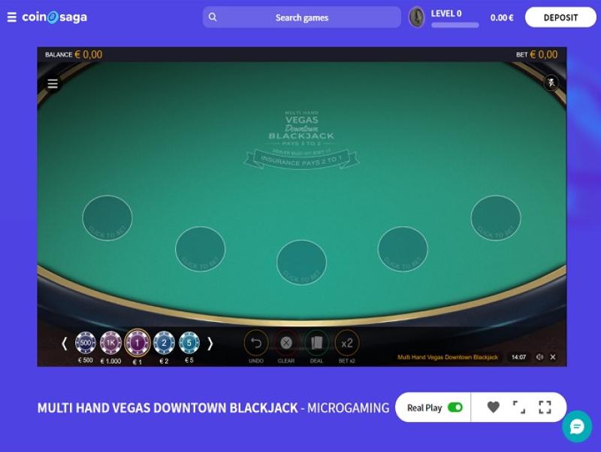The height and width of the screenshot is (452, 601).
Task: Click the theater mode corner icon
Action: coord(519,407)
